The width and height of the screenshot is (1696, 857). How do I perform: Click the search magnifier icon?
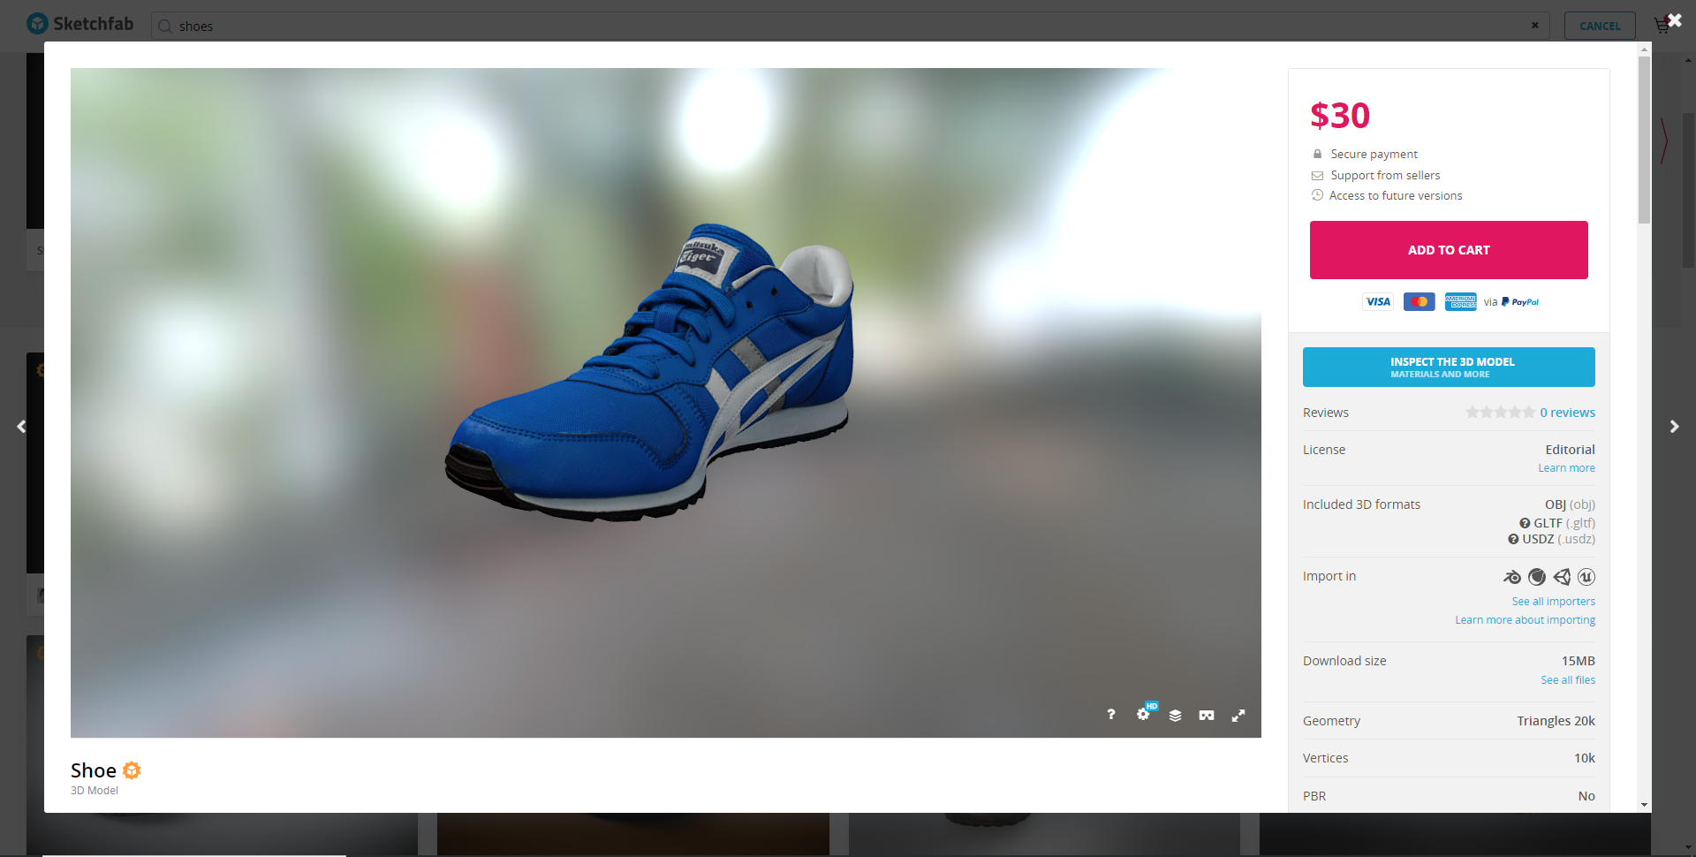[164, 27]
